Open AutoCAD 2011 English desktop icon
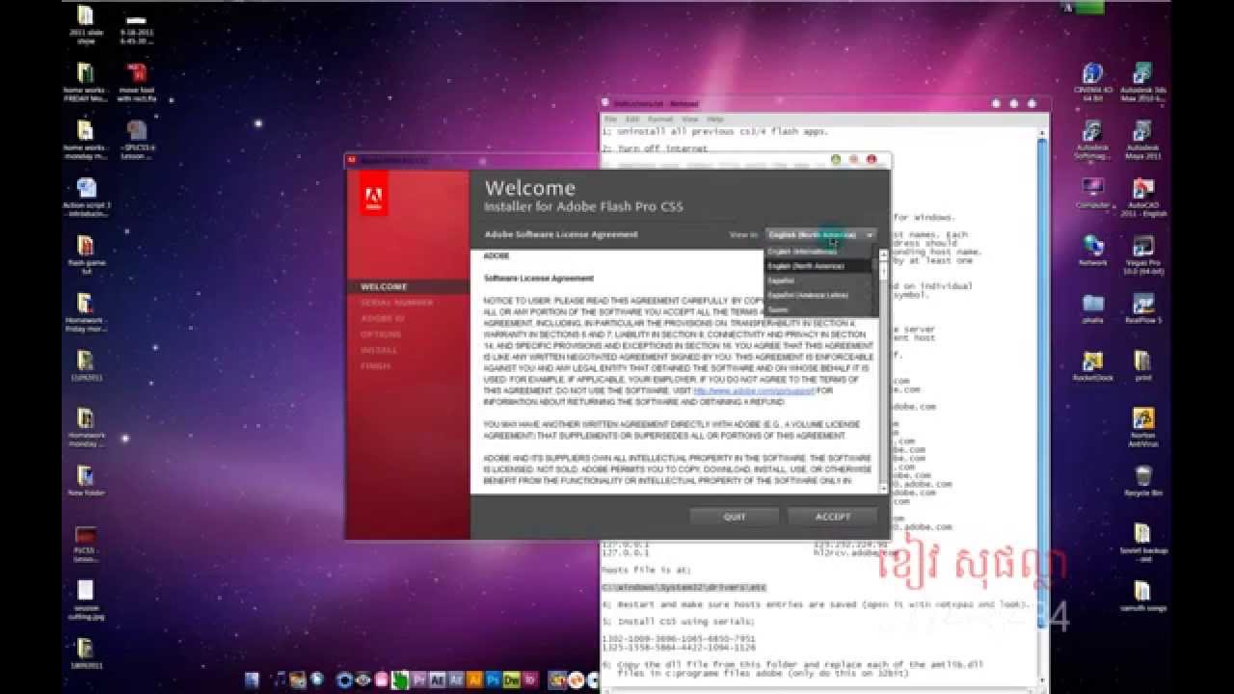 coord(1142,197)
